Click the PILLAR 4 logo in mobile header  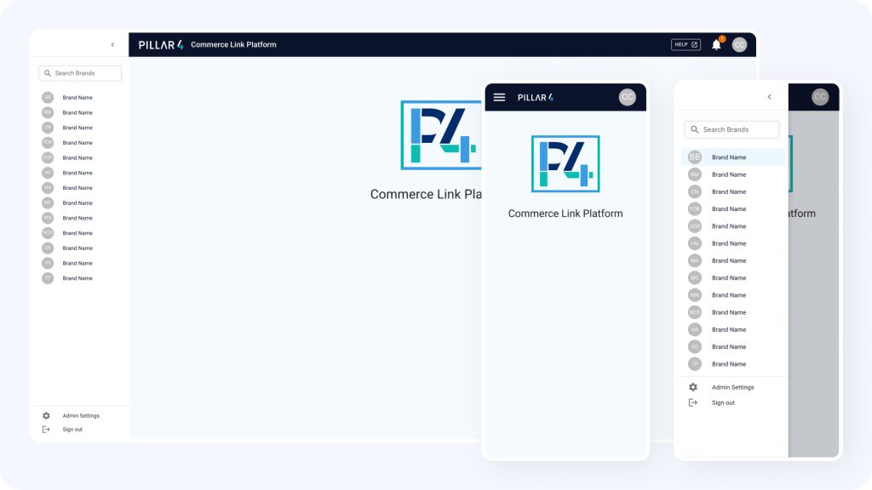536,97
